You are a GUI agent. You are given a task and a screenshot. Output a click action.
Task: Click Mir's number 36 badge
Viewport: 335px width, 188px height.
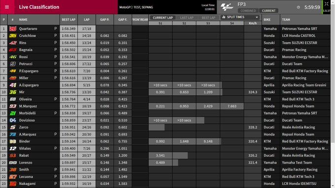tap(13, 92)
